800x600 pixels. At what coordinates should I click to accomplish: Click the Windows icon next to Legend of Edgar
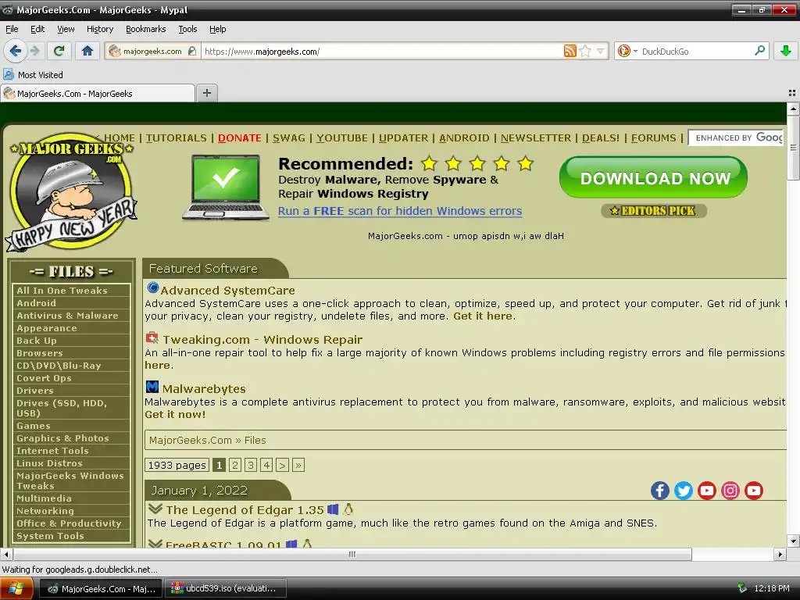pyautogui.click(x=333, y=509)
